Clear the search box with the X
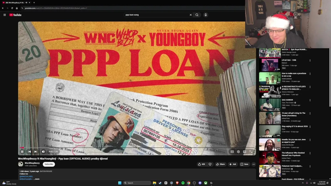This screenshot has width=331, height=186. (191, 15)
